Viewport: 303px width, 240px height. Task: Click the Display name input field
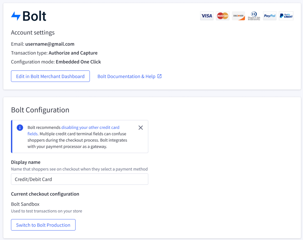(80, 179)
